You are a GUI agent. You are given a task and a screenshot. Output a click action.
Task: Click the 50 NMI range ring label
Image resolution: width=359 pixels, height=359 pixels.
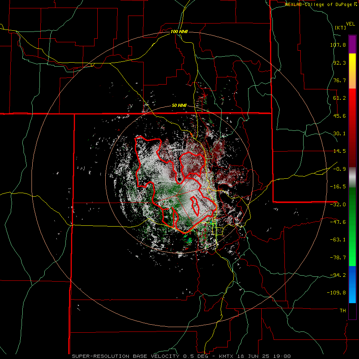[179, 106]
